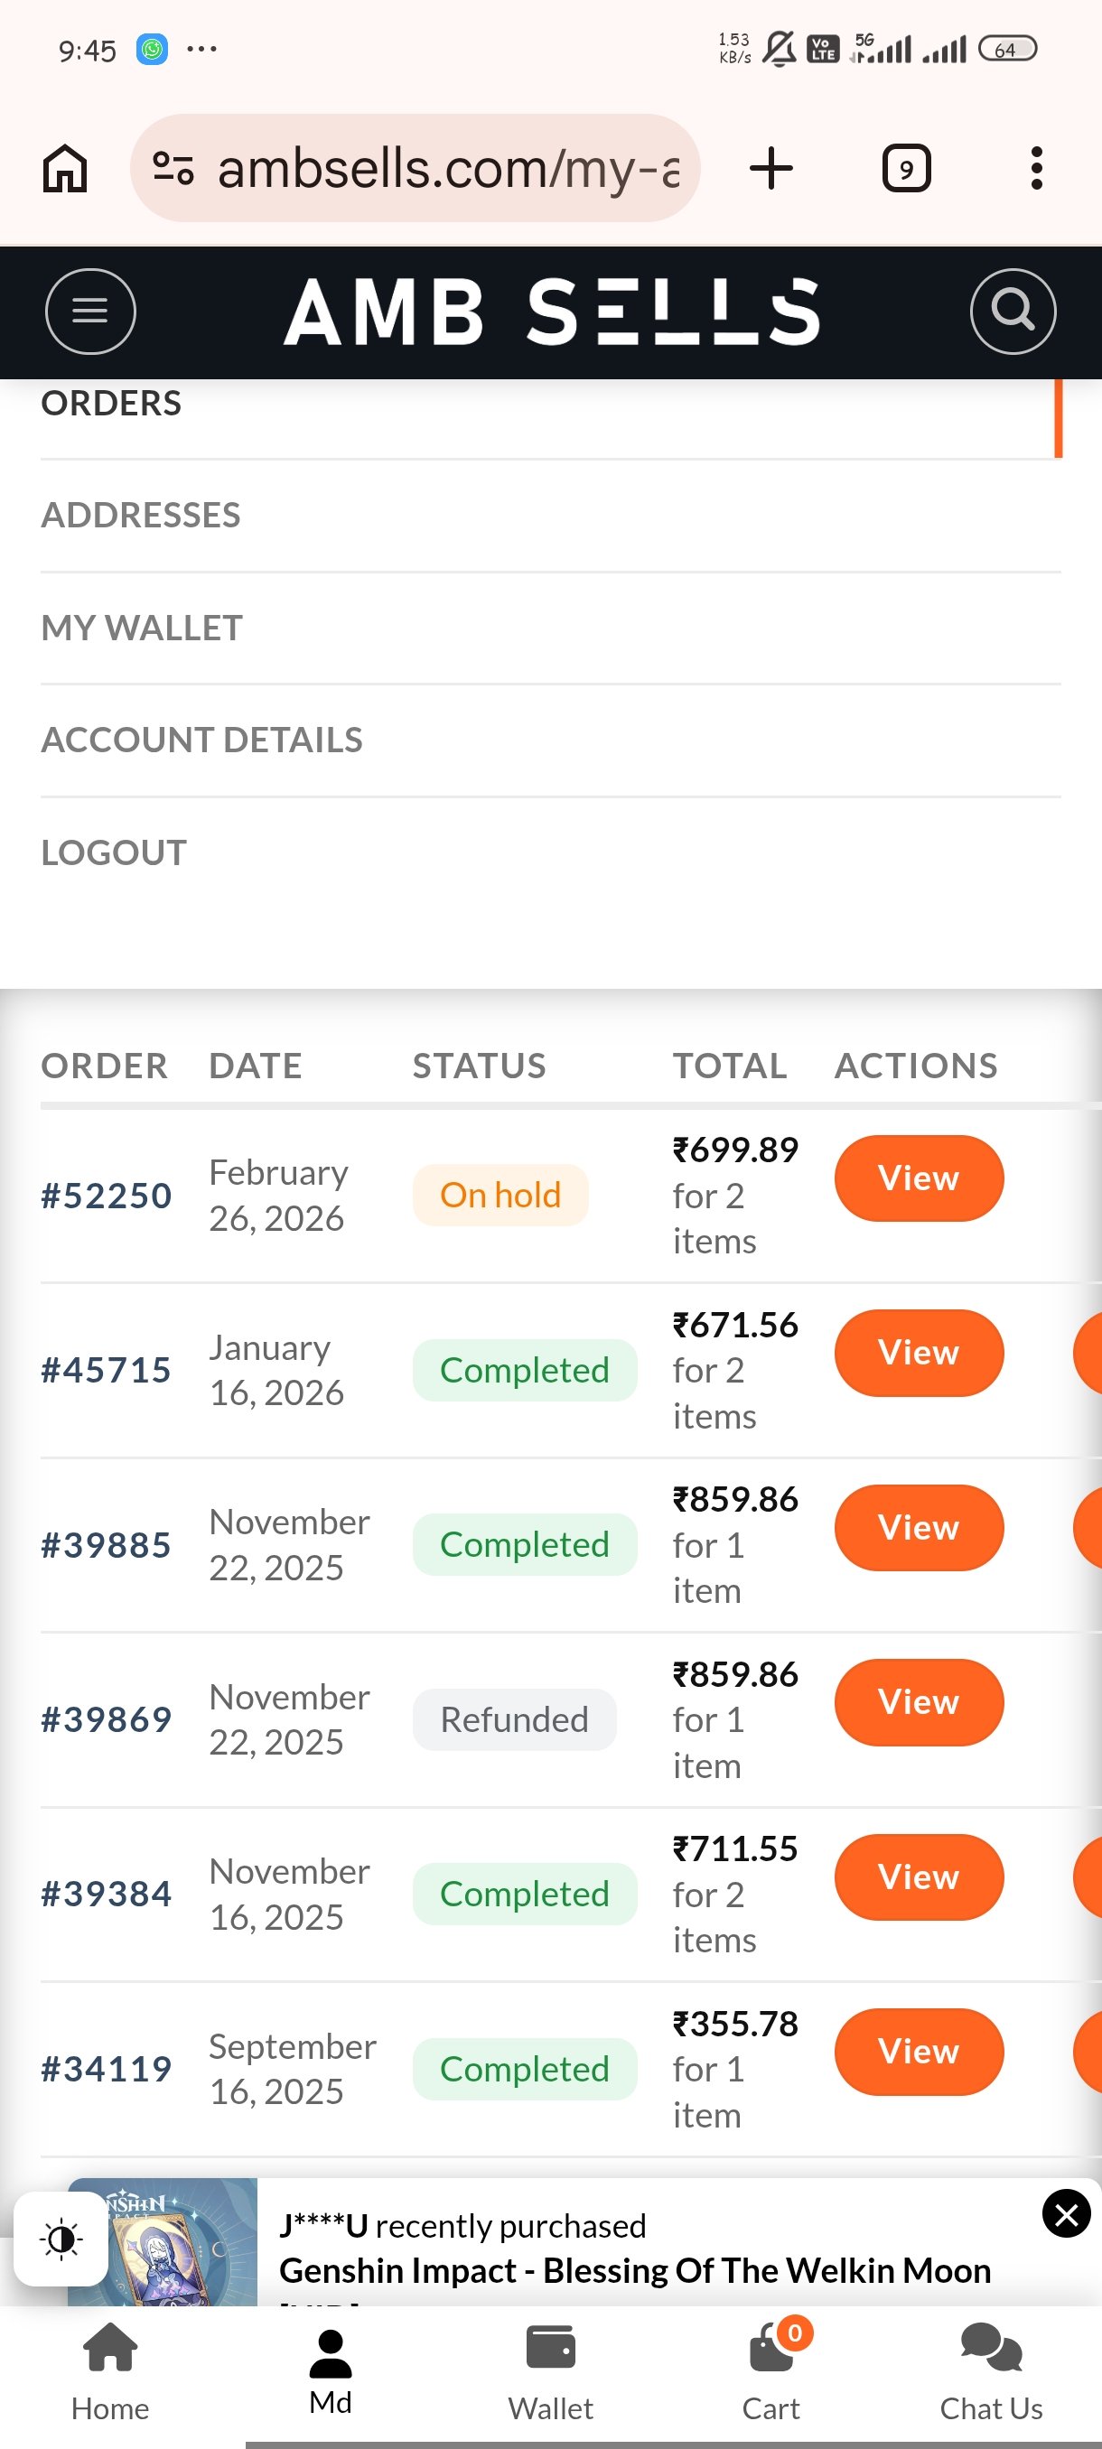View order #52250 on hold
Image resolution: width=1102 pixels, height=2449 pixels.
tap(918, 1178)
